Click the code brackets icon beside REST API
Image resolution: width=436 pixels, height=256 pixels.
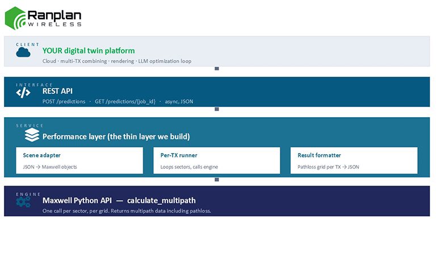click(23, 93)
